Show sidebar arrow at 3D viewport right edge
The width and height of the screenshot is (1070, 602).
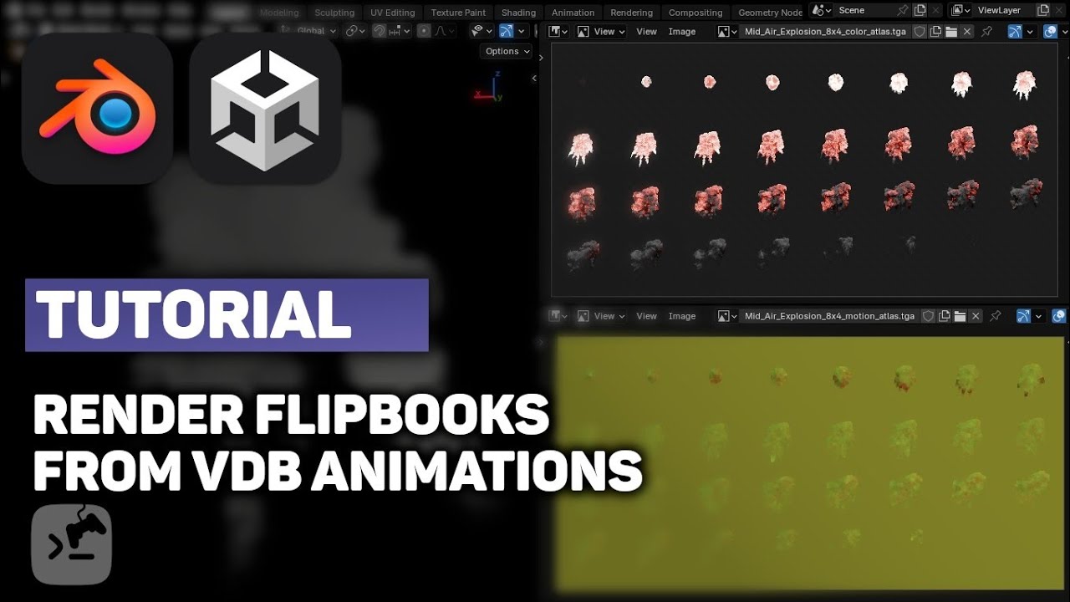pyautogui.click(x=534, y=79)
